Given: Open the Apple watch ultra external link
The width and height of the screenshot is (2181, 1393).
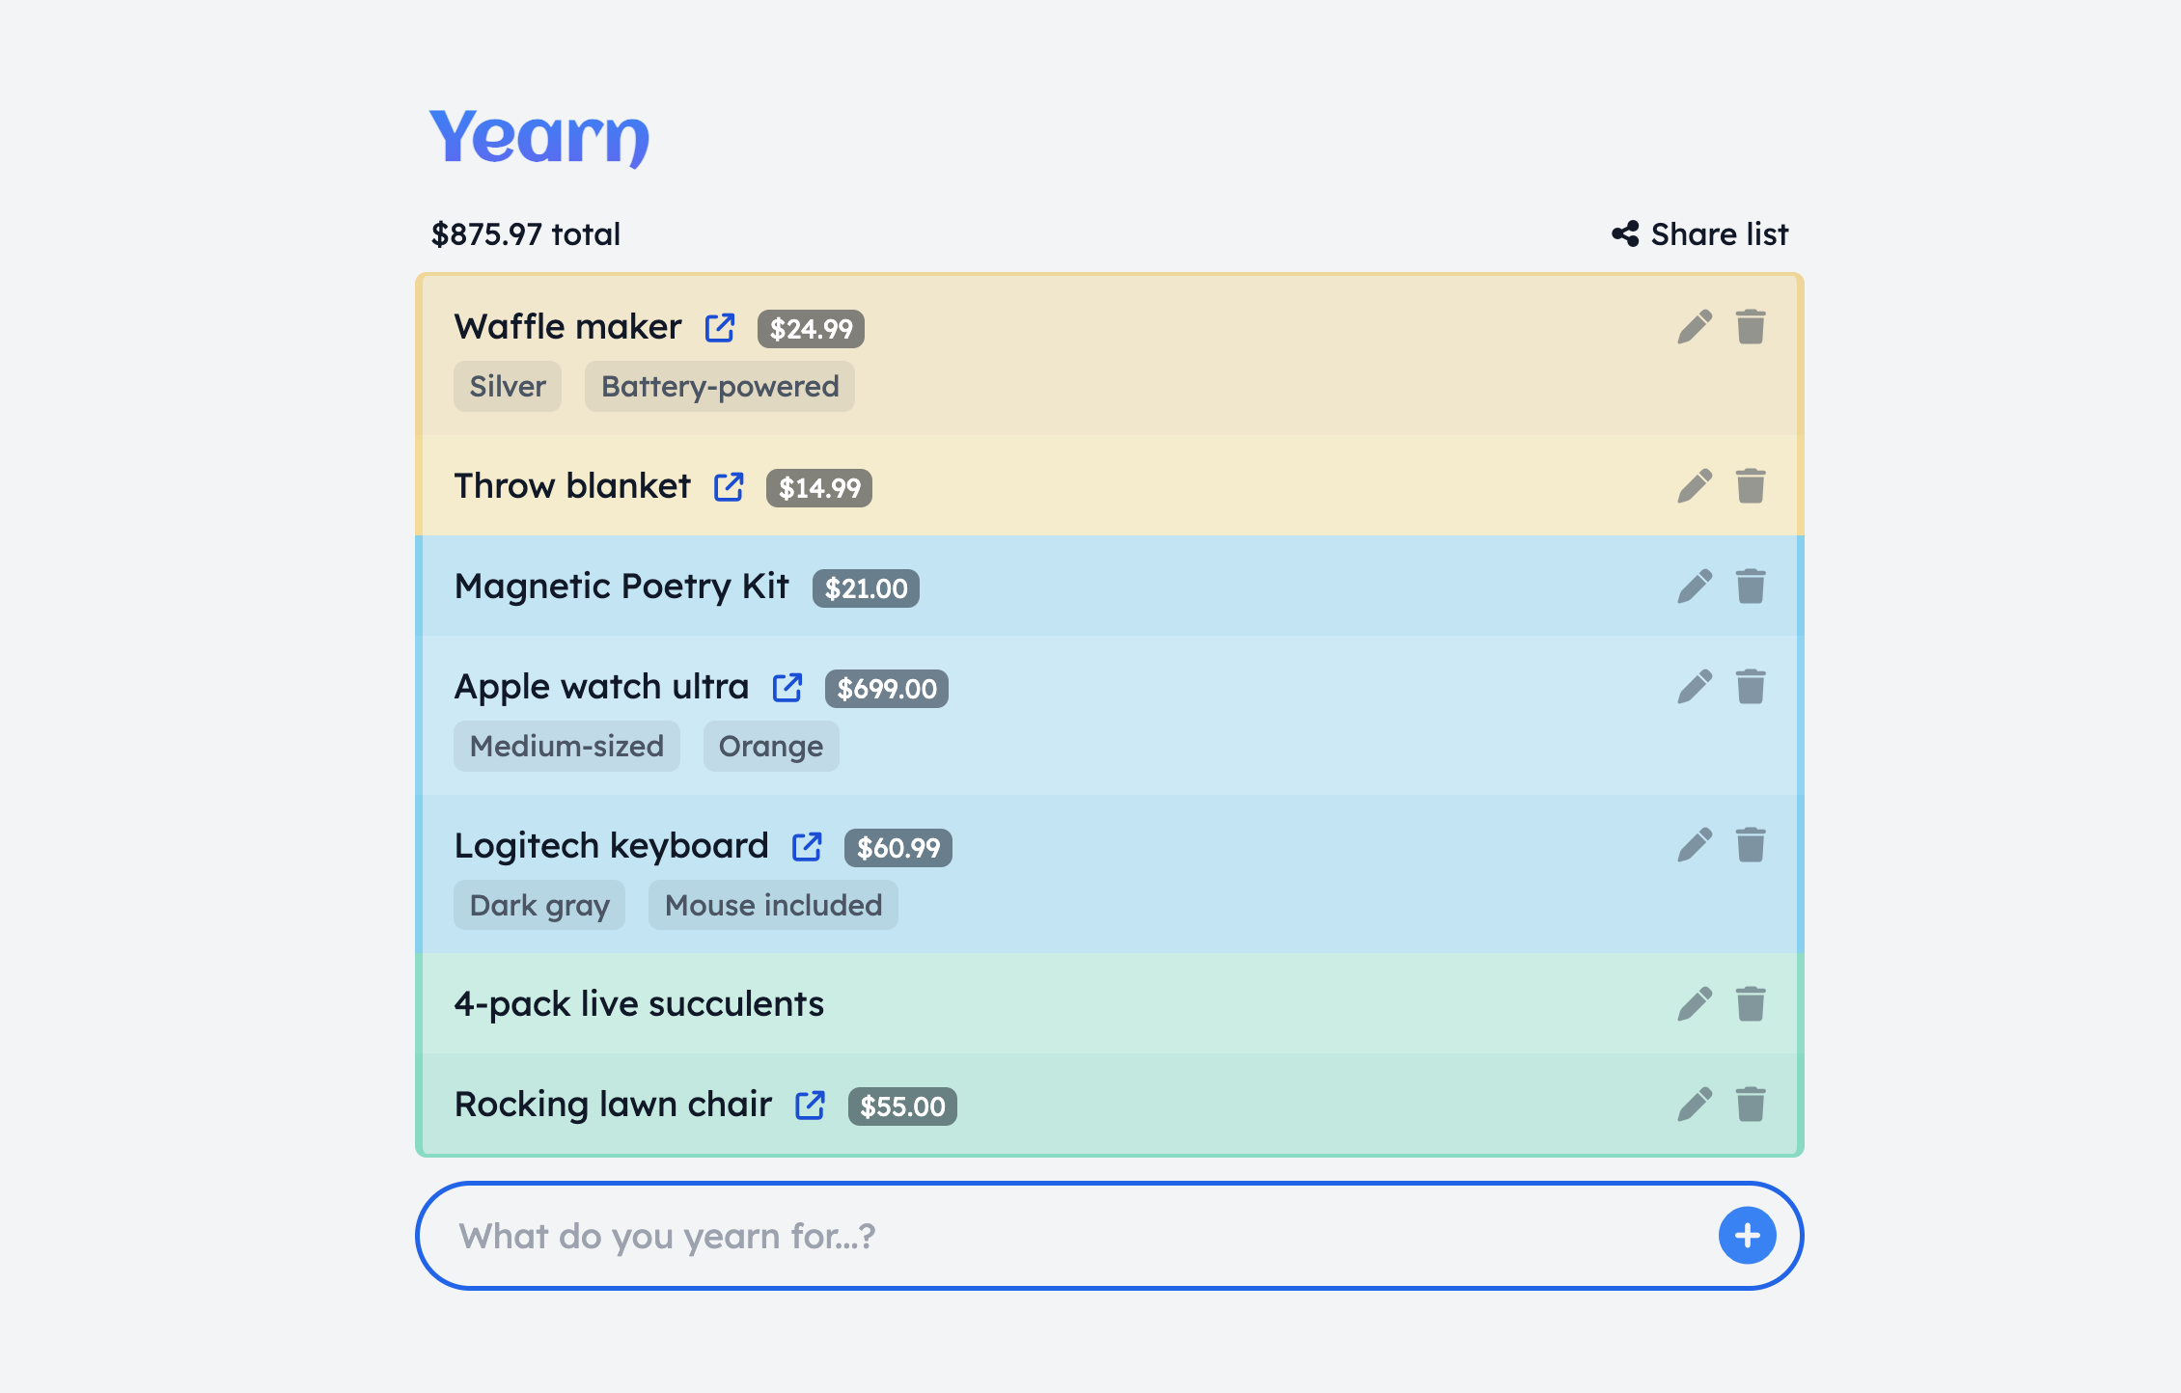Looking at the screenshot, I should click(787, 688).
